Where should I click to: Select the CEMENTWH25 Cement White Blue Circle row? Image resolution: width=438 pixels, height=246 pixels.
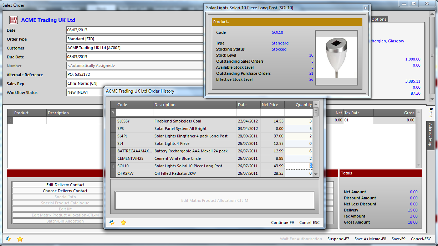pos(212,158)
